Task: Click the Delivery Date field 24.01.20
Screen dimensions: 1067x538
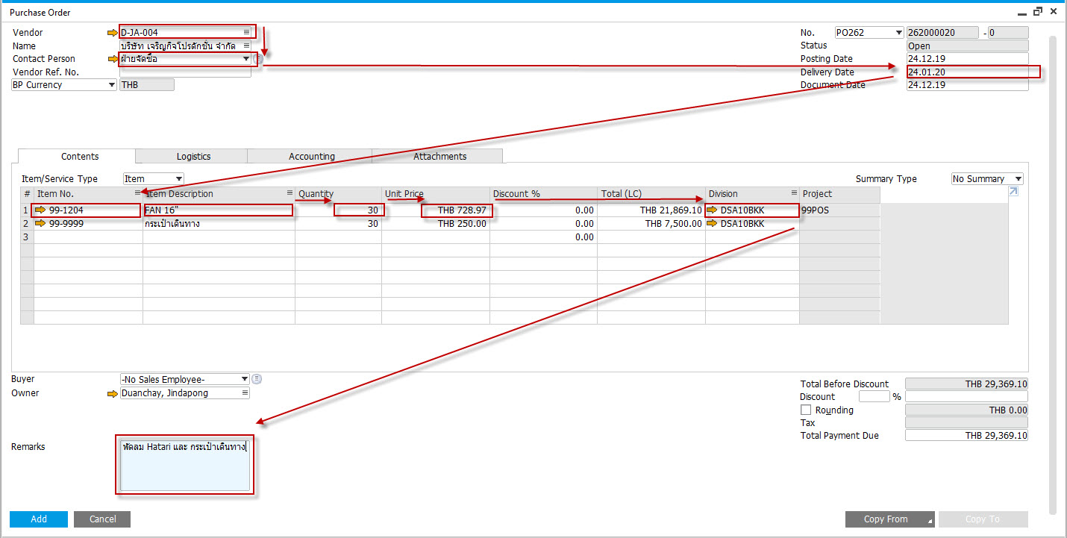Action: coord(967,72)
